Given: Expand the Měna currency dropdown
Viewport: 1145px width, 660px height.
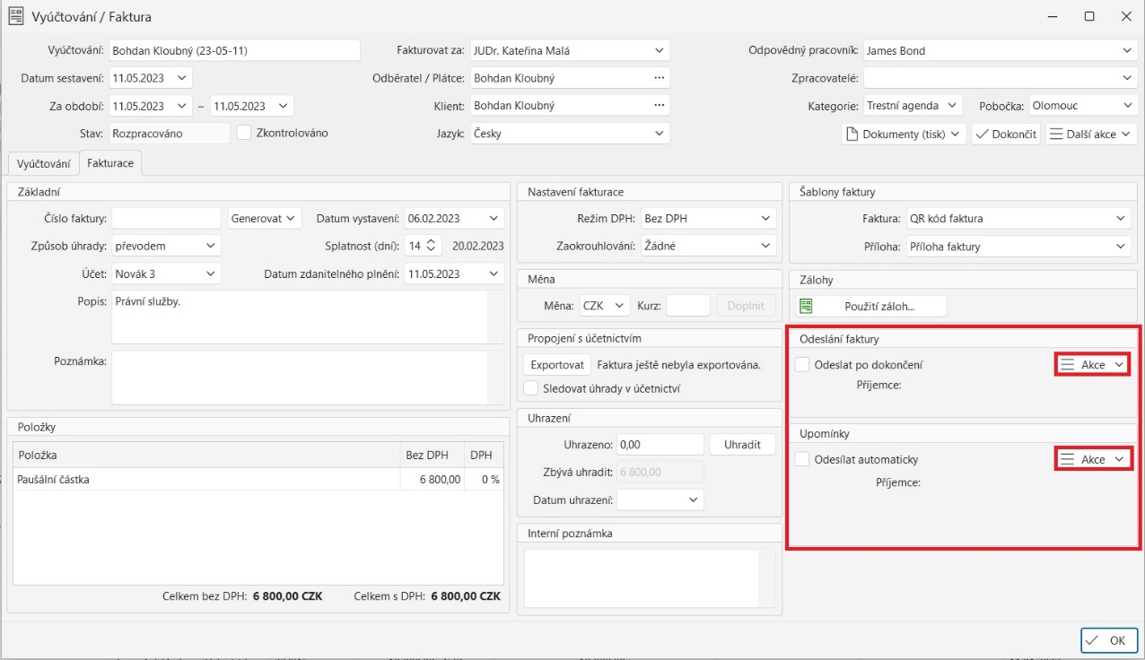Looking at the screenshot, I should point(605,306).
